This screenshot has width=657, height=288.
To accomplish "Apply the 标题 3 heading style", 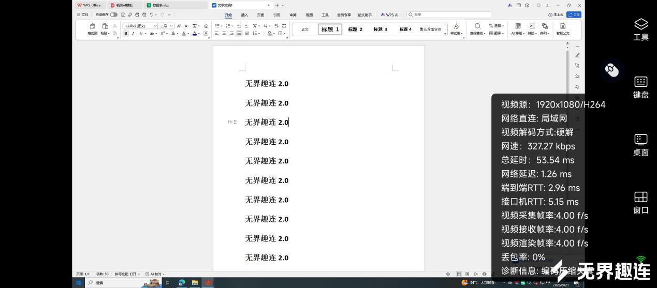I will point(381,29).
